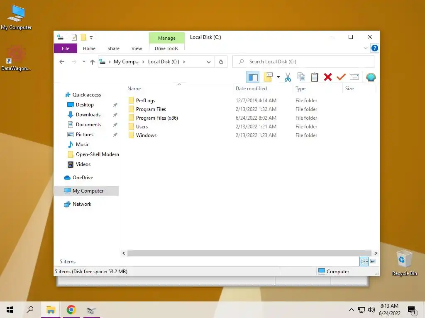
Task: Select Quick access in navigation pane
Action: (86, 95)
